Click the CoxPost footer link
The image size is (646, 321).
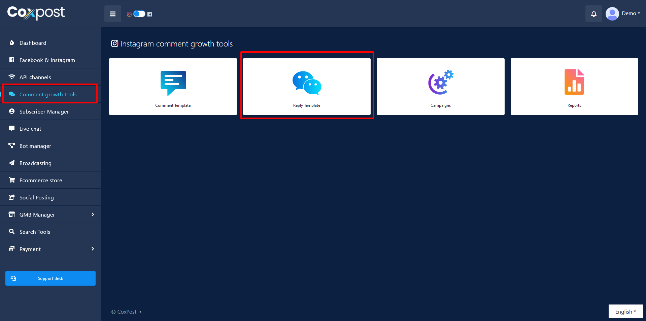[127, 312]
